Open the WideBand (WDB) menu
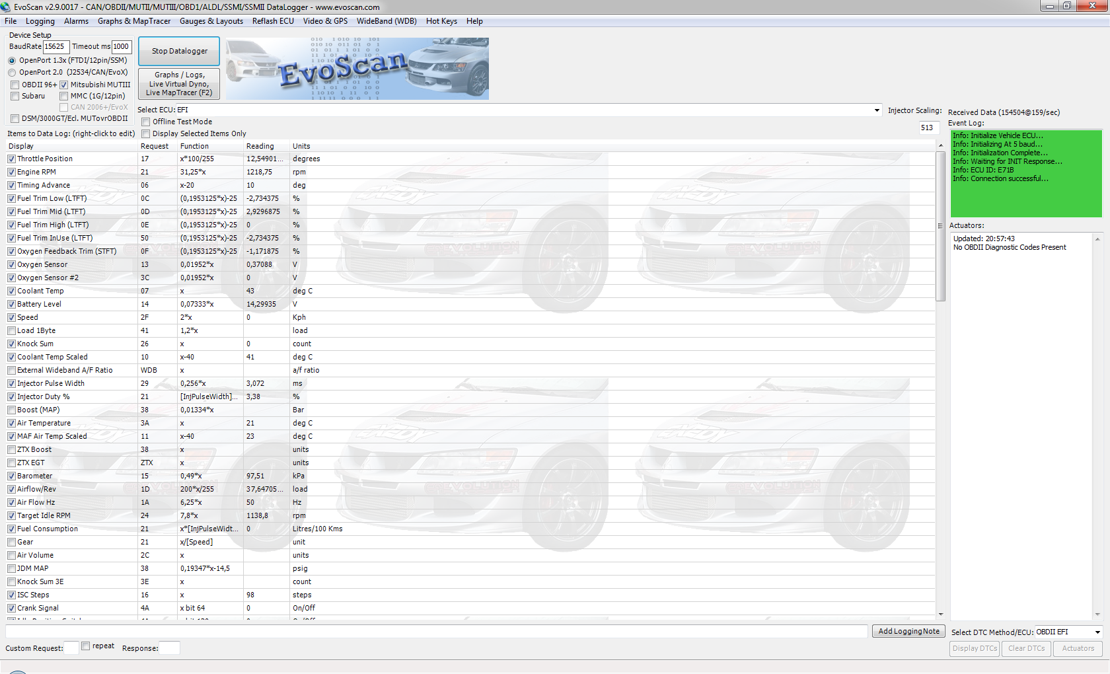 click(x=387, y=21)
